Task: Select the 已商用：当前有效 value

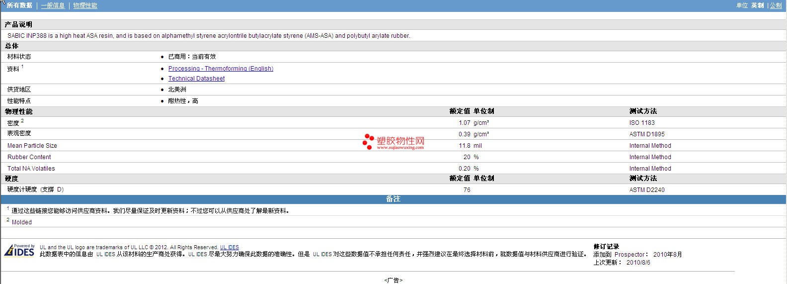Action: point(192,57)
